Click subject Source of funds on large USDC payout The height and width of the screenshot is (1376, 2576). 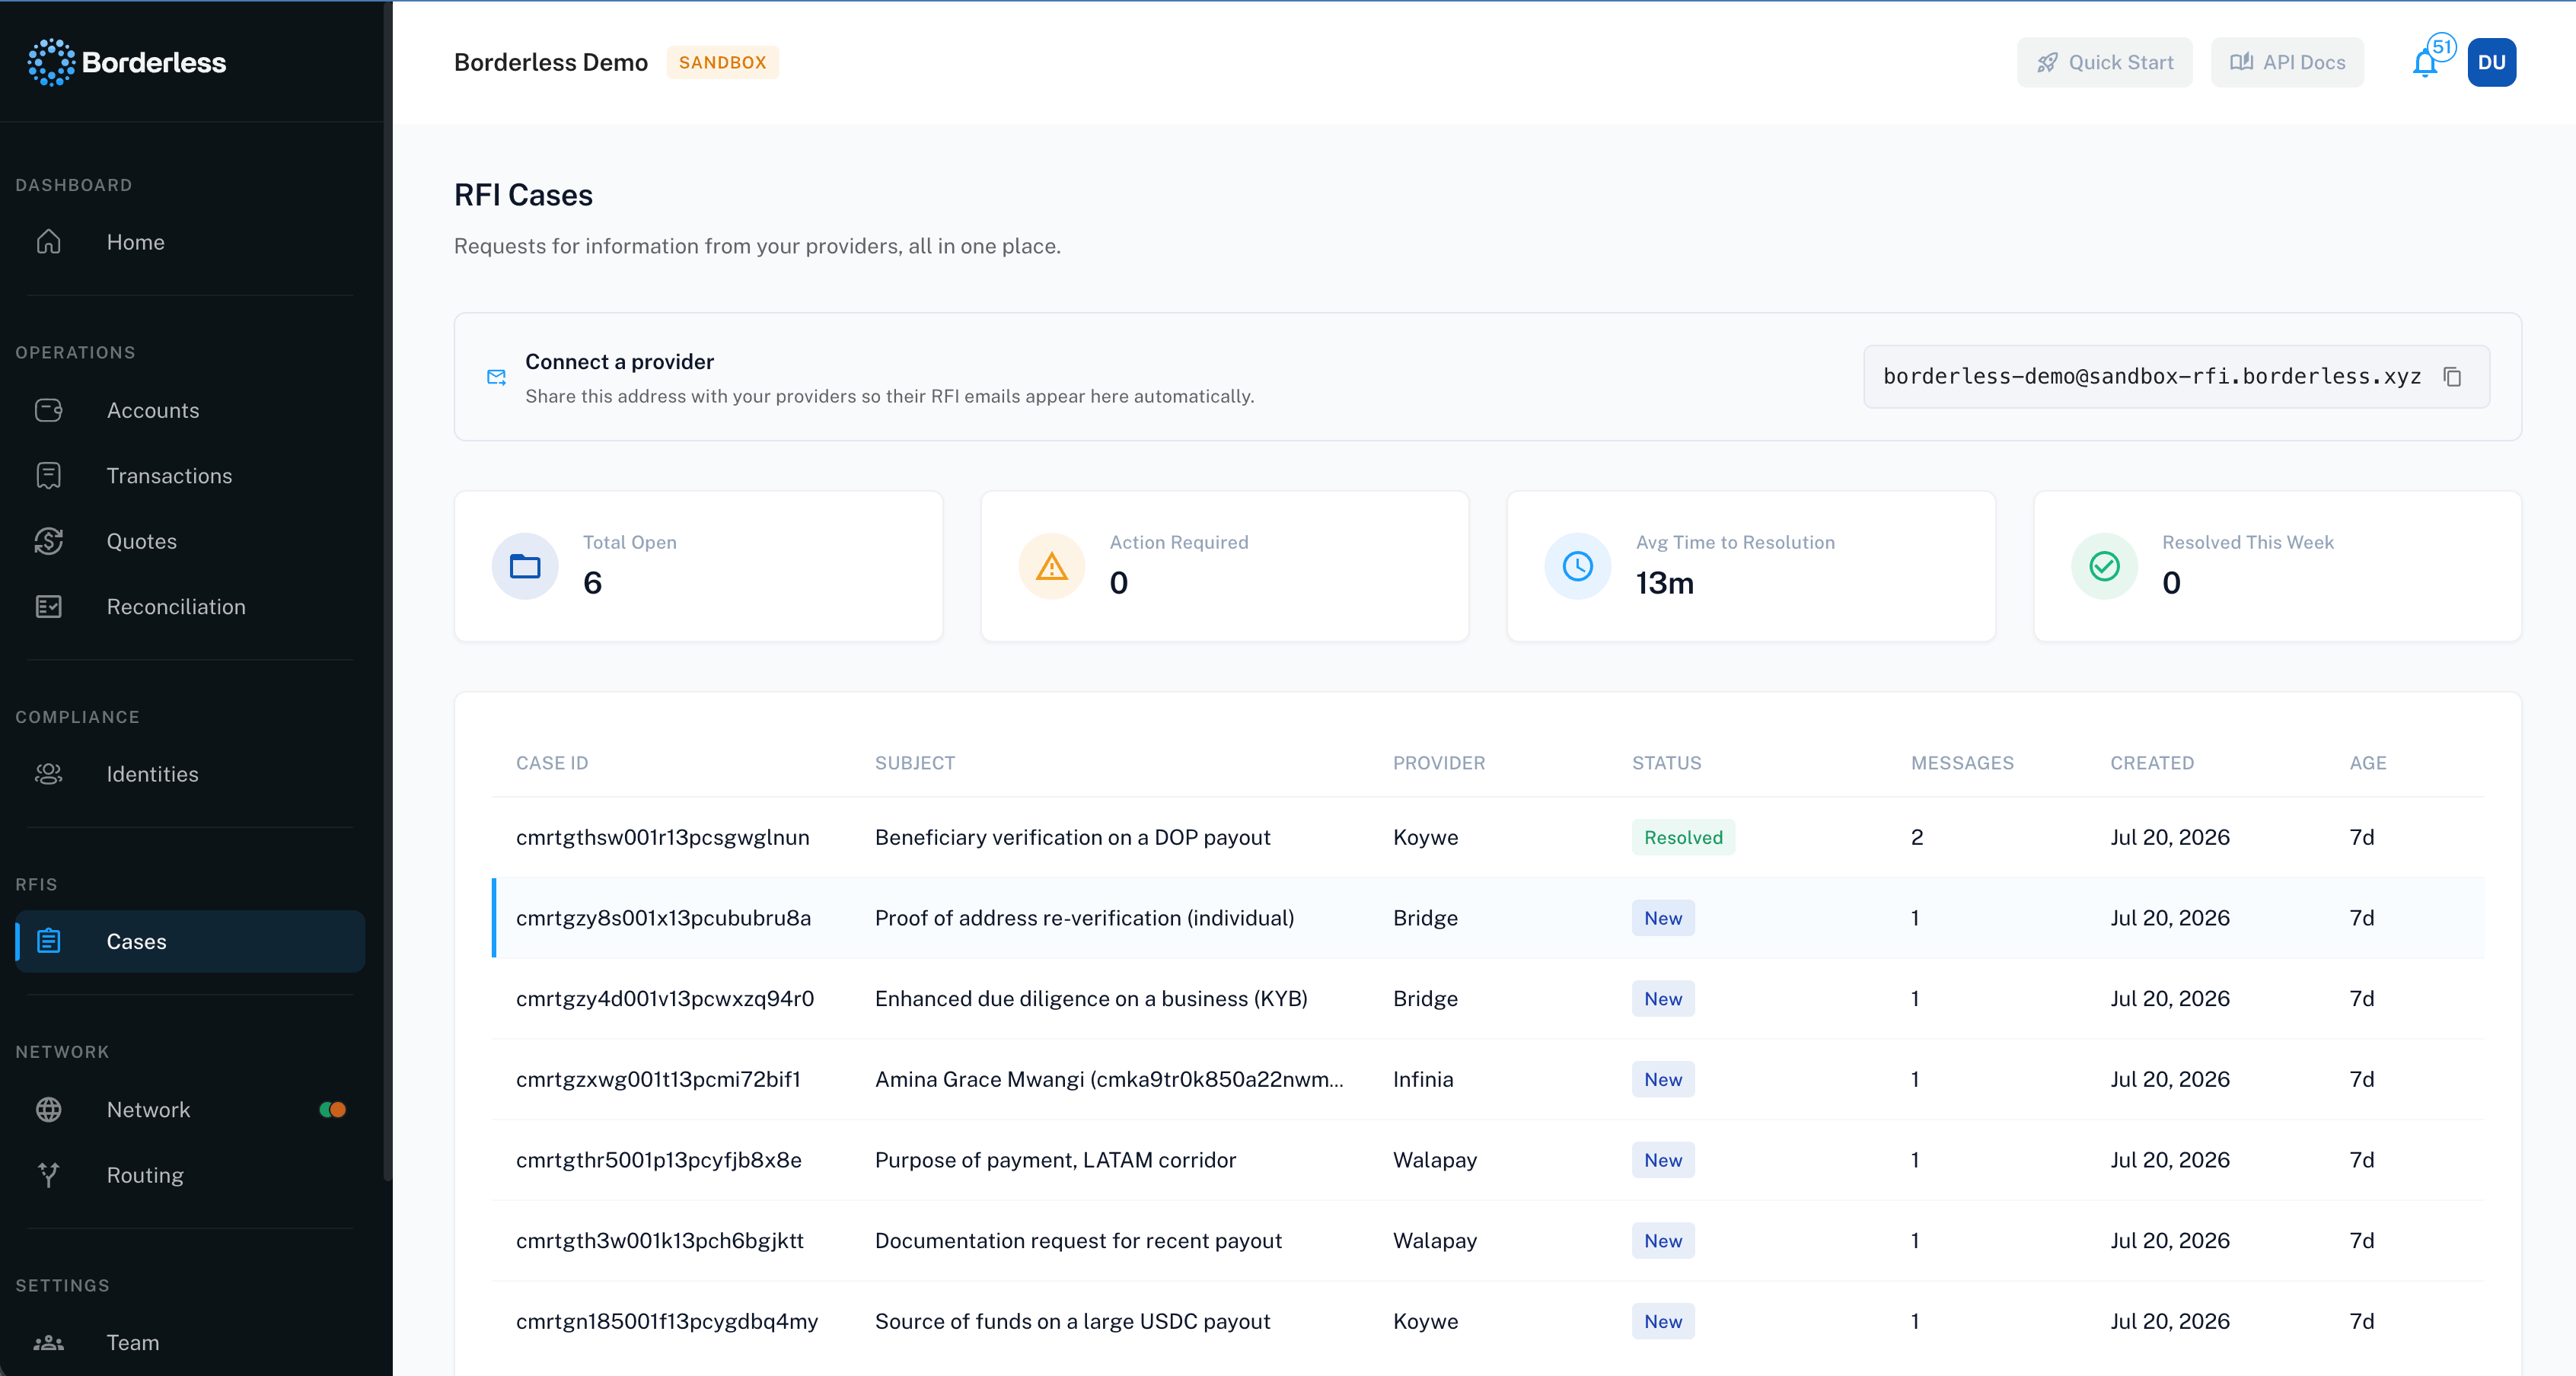1073,1321
